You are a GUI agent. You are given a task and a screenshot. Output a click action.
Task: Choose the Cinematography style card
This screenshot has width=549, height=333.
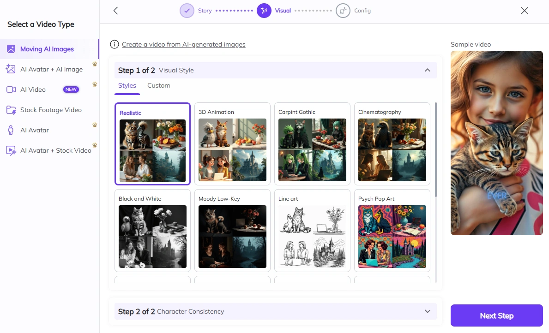[x=392, y=144]
